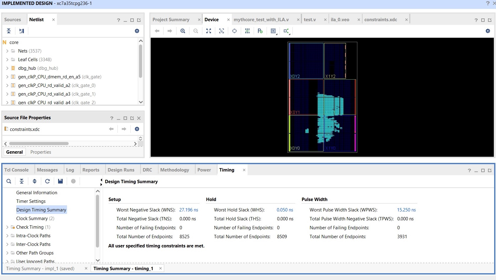Image resolution: width=496 pixels, height=280 pixels.
Task: Select the Zoom In tool on Device view
Action: 183,31
